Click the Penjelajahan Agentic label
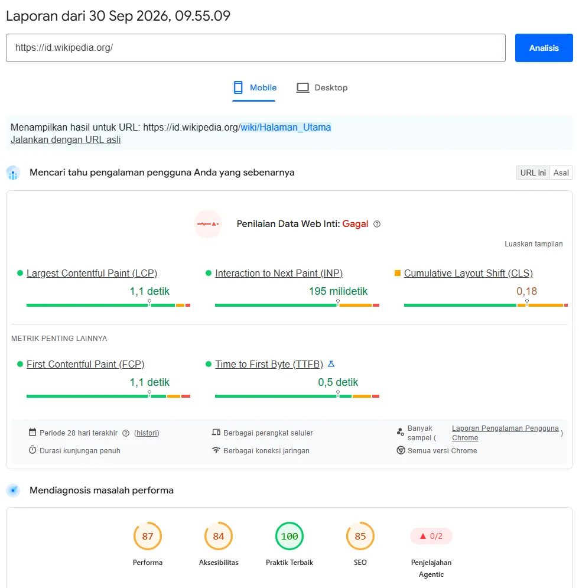The width and height of the screenshot is (579, 588). click(431, 568)
